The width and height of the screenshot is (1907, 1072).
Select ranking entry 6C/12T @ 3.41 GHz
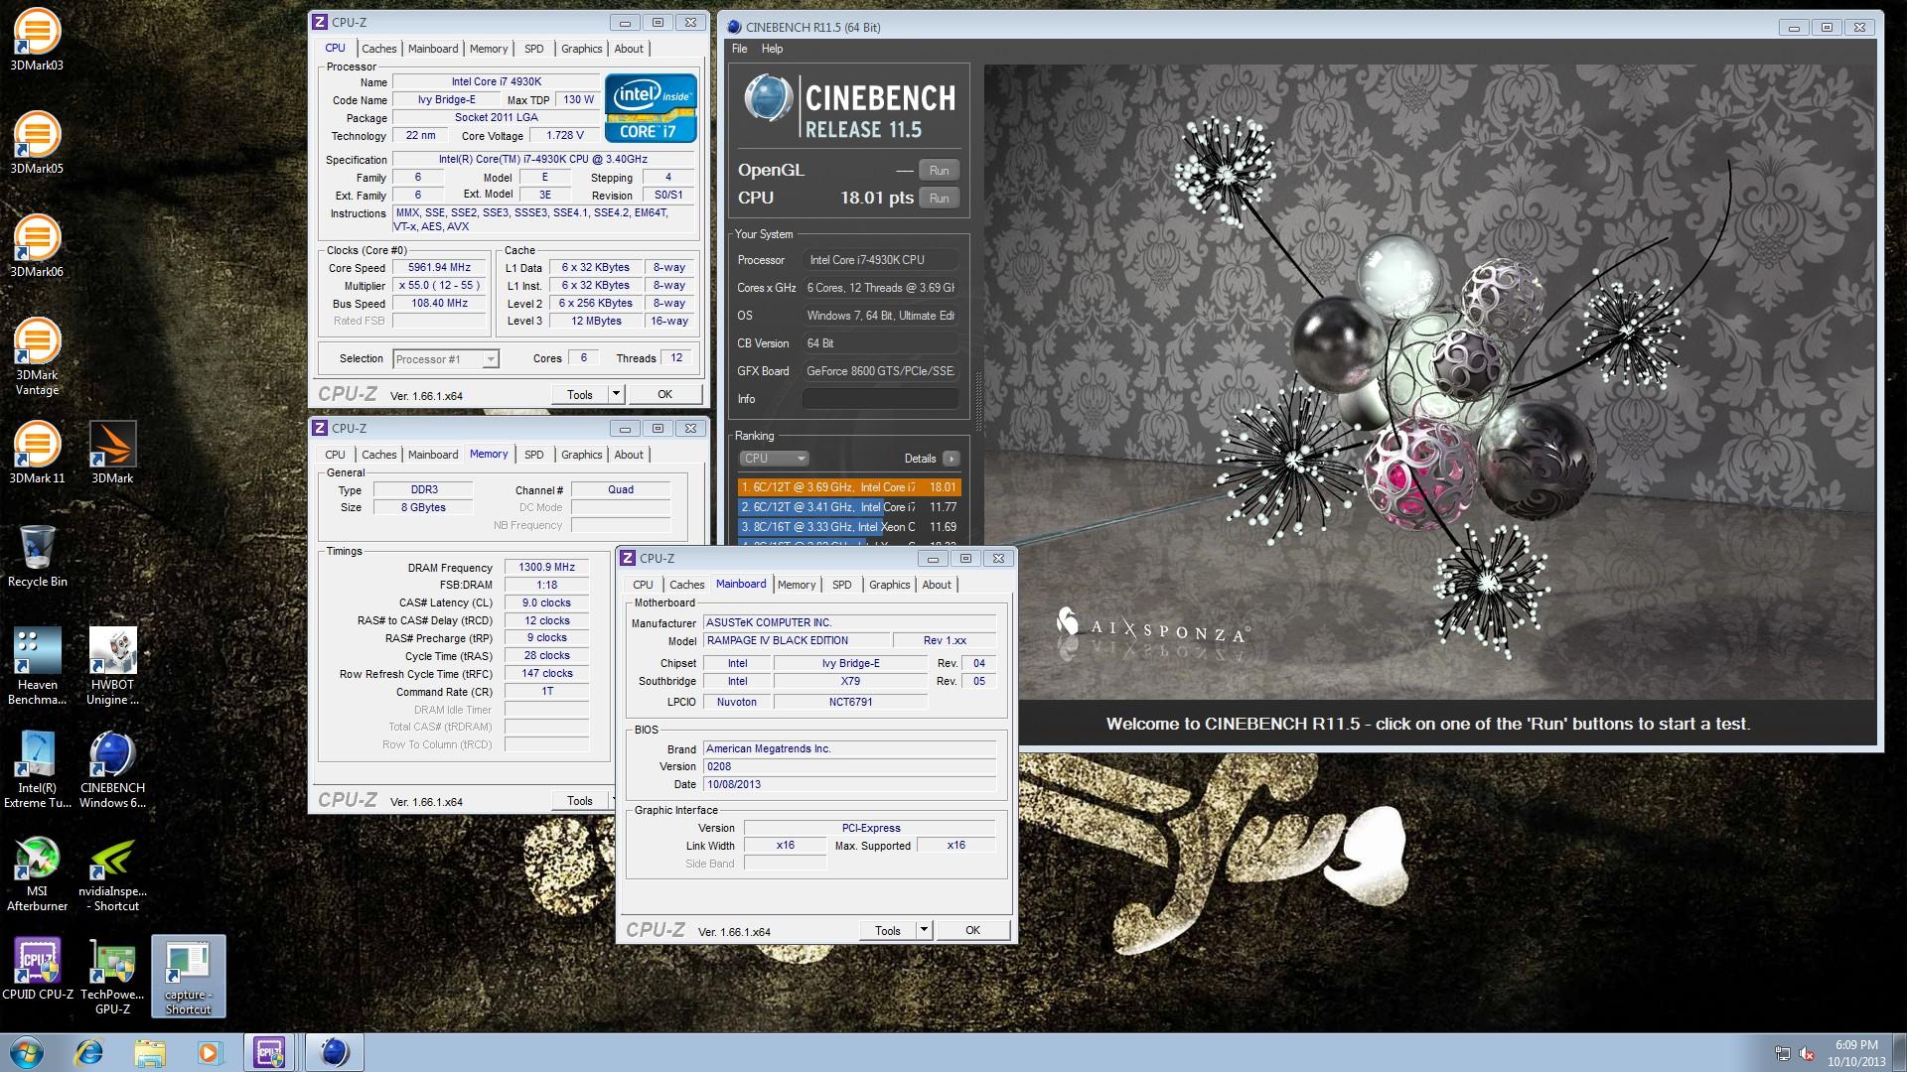[849, 507]
